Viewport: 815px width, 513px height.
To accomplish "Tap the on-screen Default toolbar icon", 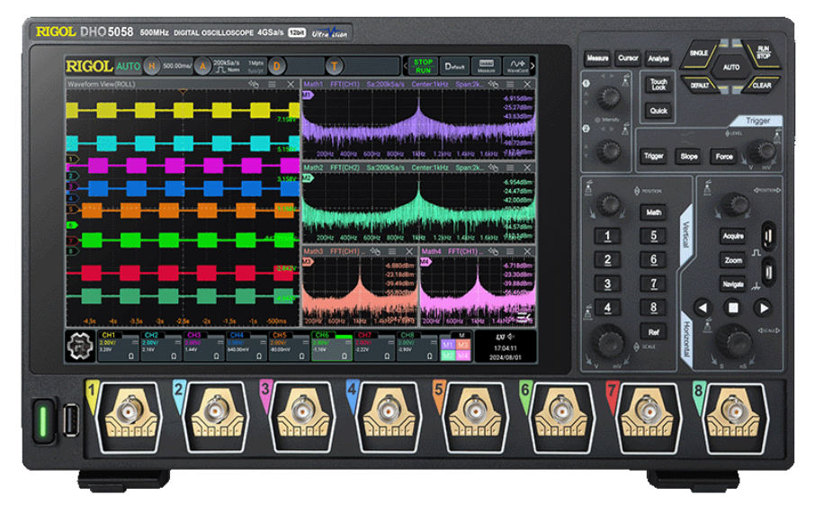I will click(x=454, y=66).
